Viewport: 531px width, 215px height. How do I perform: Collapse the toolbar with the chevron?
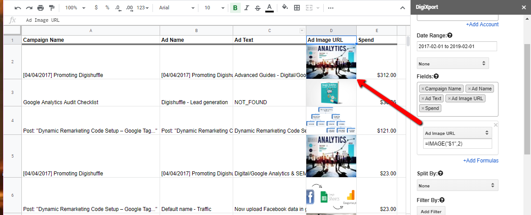(402, 8)
